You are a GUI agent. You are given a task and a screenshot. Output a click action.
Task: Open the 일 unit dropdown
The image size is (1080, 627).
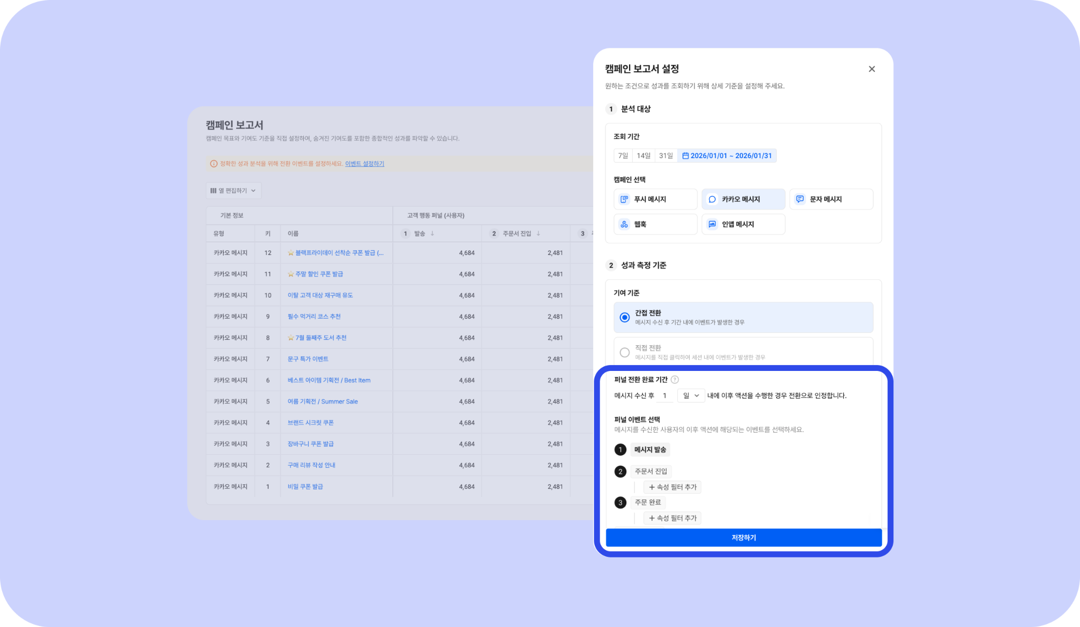coord(691,396)
